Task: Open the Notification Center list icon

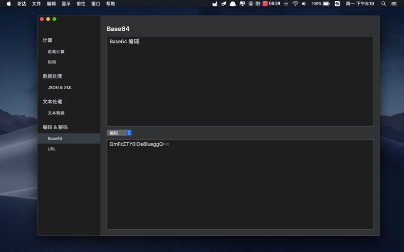Action: (x=394, y=4)
